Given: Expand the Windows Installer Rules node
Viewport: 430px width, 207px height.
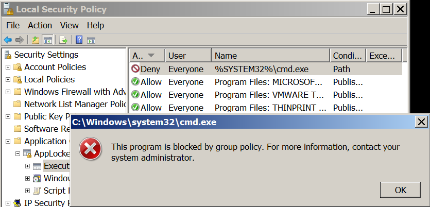Looking at the screenshot, I should [27, 179].
